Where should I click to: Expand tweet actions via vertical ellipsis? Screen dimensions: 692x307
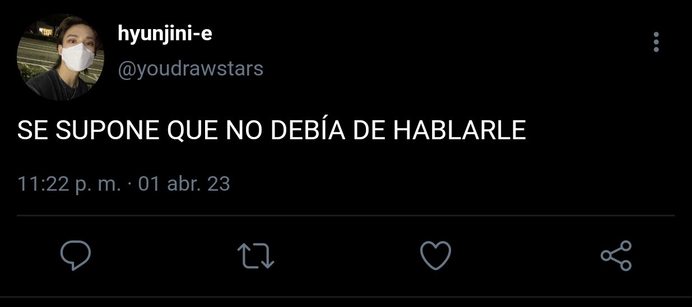click(656, 42)
